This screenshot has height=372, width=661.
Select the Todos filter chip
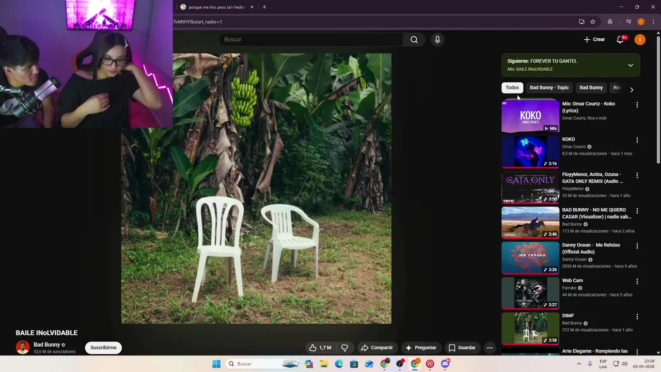pyautogui.click(x=512, y=87)
